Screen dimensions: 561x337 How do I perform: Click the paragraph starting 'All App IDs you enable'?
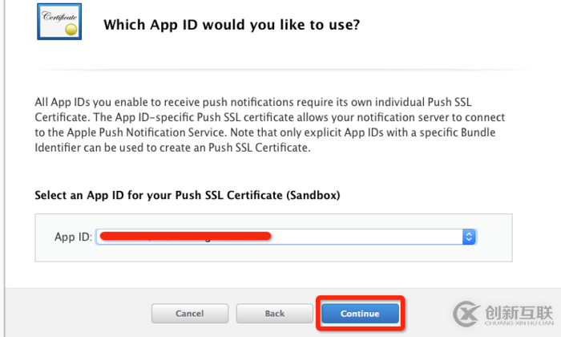pos(270,124)
